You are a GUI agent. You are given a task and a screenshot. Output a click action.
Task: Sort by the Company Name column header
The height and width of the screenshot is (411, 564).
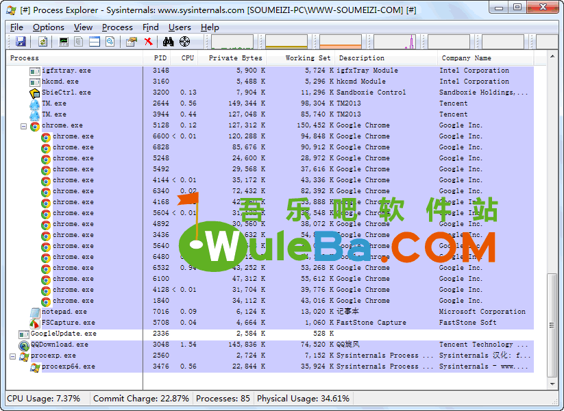pyautogui.click(x=486, y=58)
